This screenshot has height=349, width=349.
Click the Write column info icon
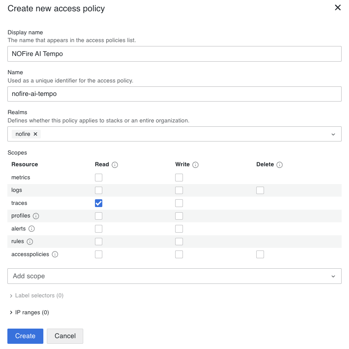tap(195, 165)
